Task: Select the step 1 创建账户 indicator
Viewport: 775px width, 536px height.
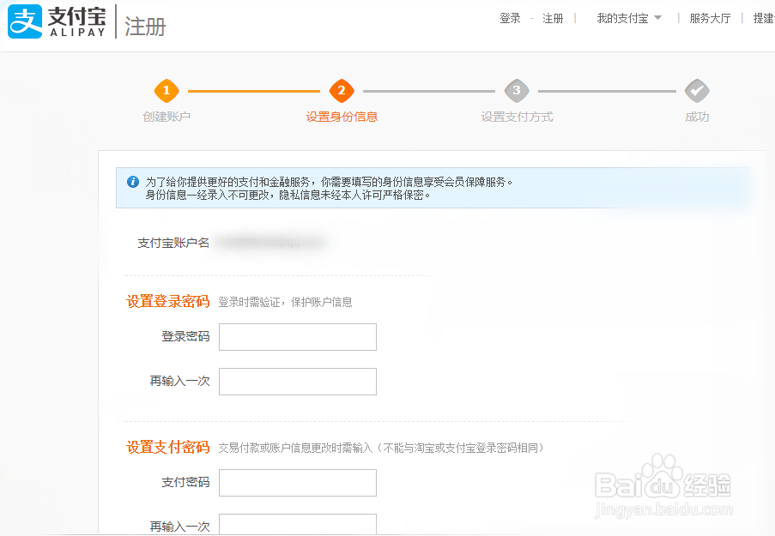Action: [x=166, y=90]
